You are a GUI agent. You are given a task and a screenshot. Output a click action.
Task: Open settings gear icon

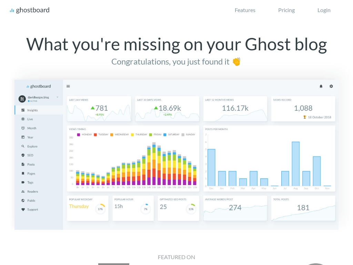point(331,86)
